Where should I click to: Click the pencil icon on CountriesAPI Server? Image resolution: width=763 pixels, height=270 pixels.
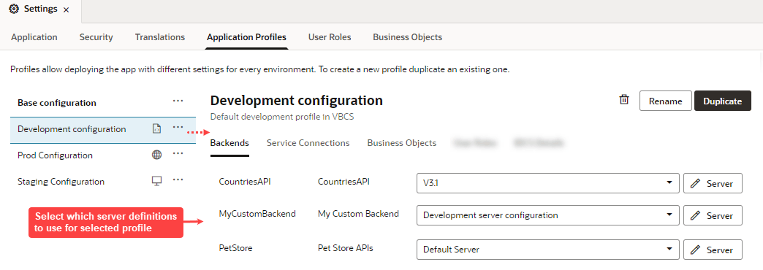695,184
